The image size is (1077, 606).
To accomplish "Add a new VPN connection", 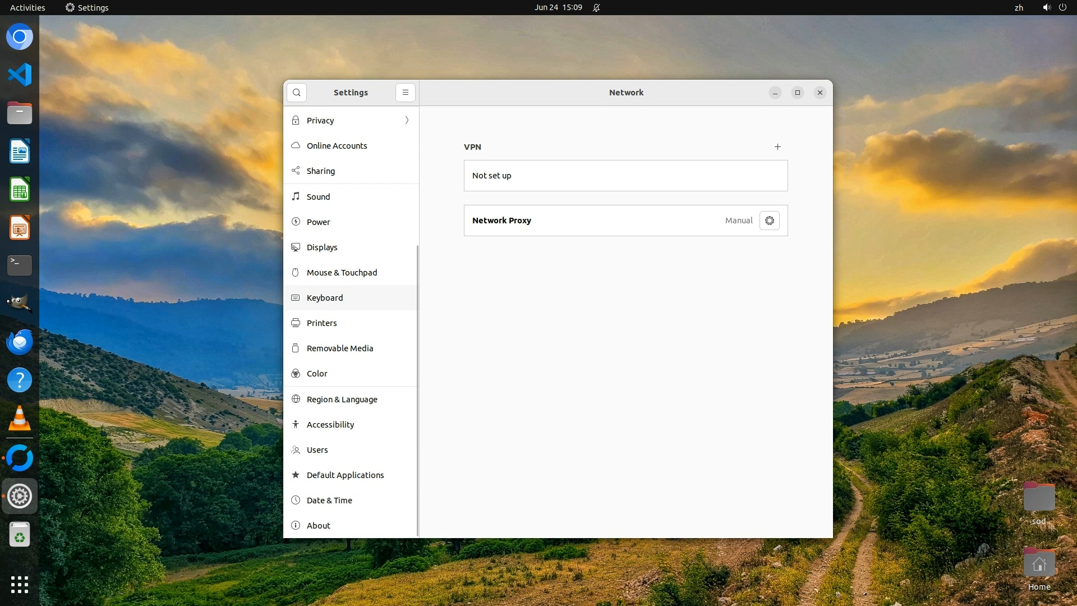I will (777, 147).
